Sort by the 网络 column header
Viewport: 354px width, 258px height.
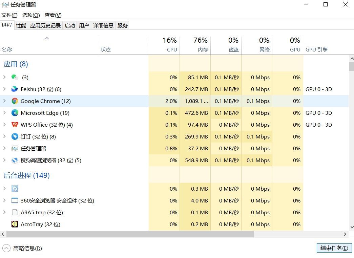(x=257, y=45)
